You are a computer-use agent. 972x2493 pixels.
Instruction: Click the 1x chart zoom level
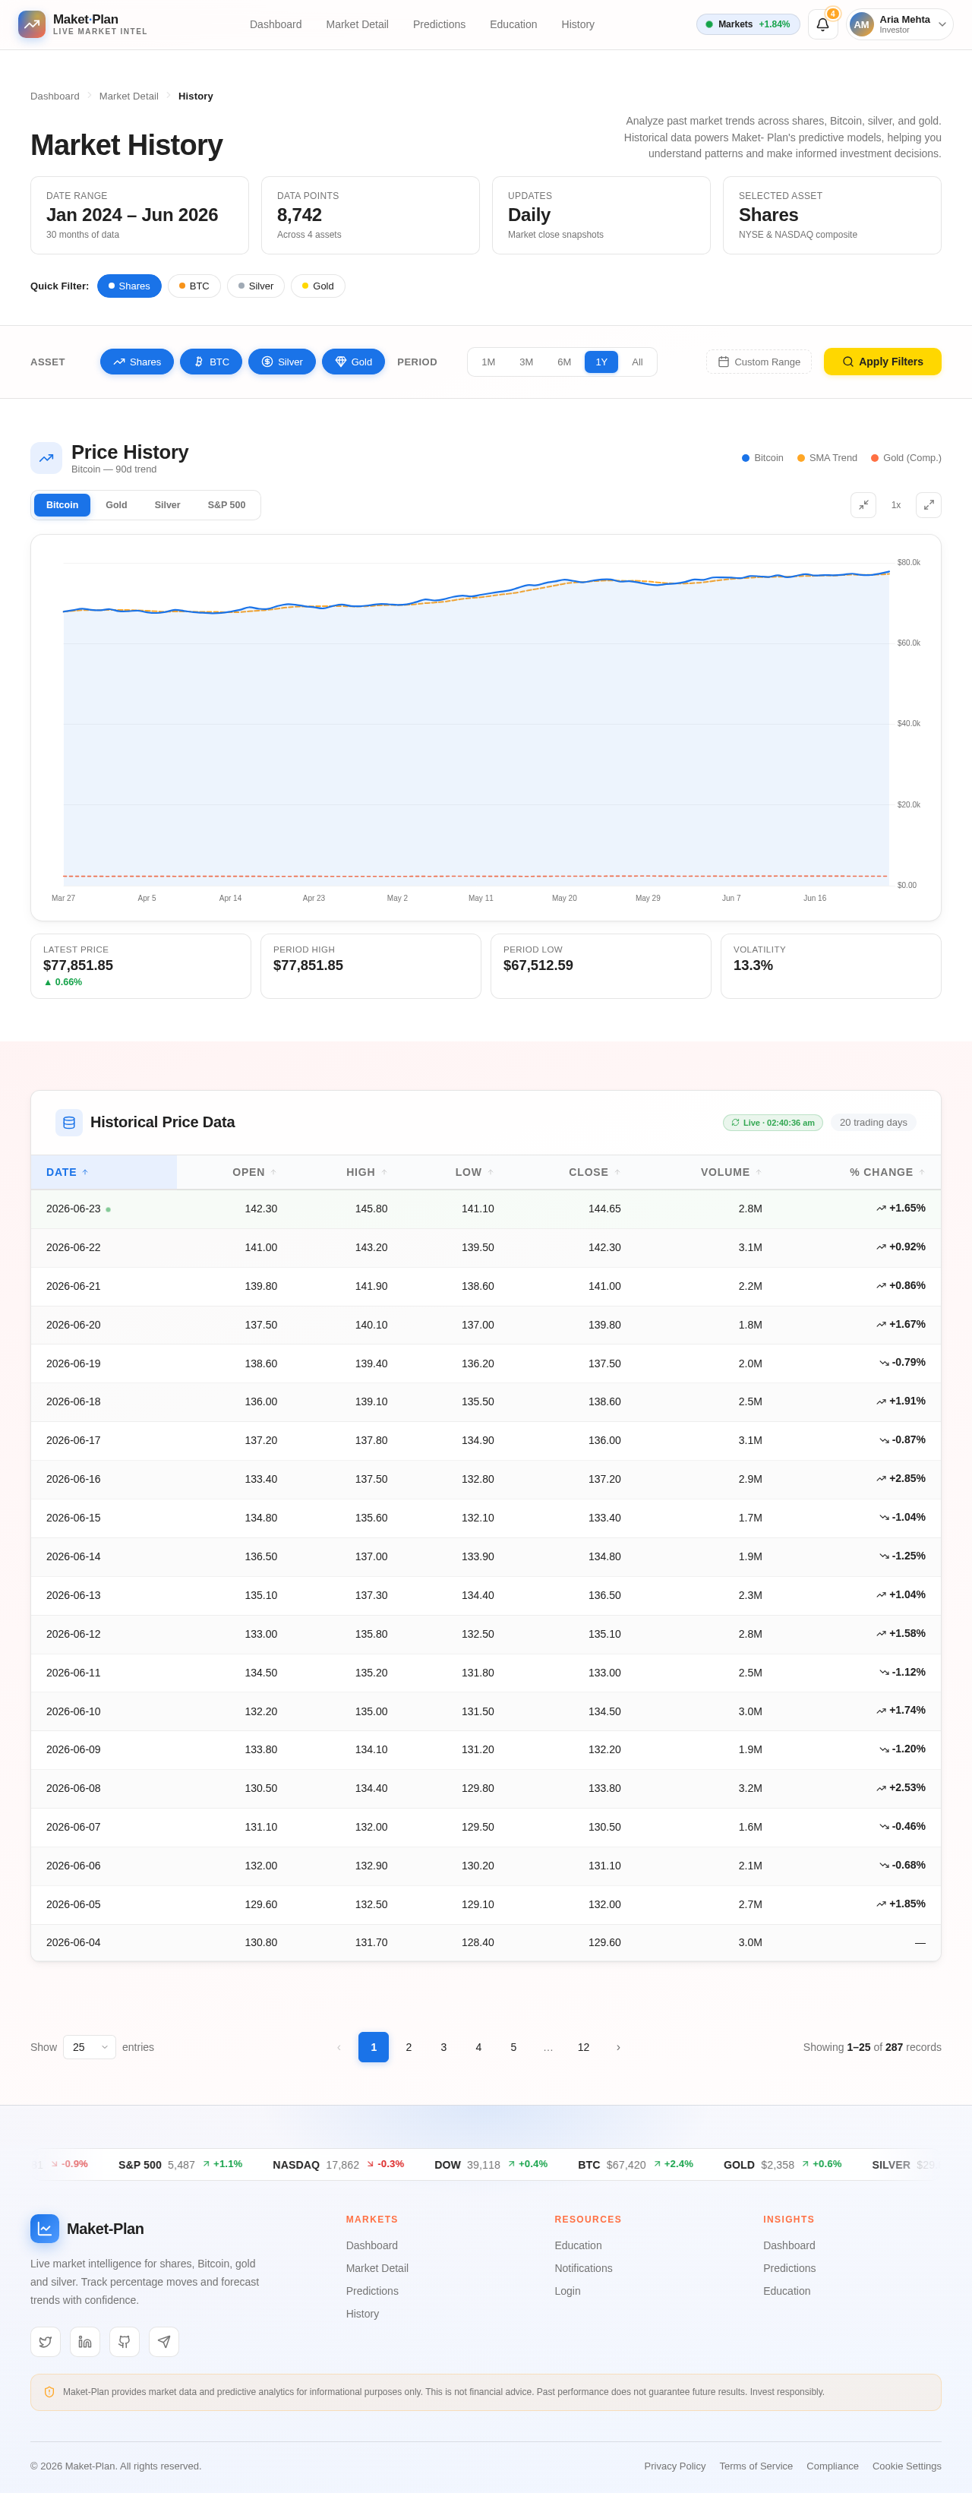(895, 505)
